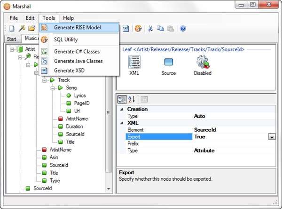Collapse the Creation property category
The image size is (282, 209).
(122, 109)
